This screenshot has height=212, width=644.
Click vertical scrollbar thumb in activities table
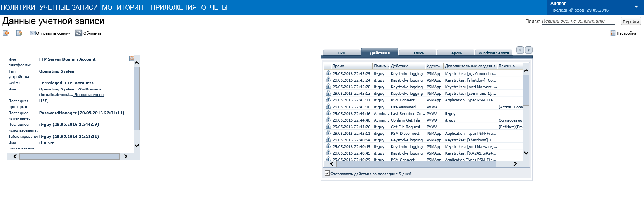(x=526, y=90)
